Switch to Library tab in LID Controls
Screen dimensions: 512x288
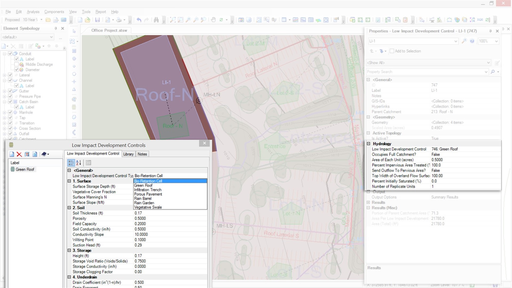[128, 154]
